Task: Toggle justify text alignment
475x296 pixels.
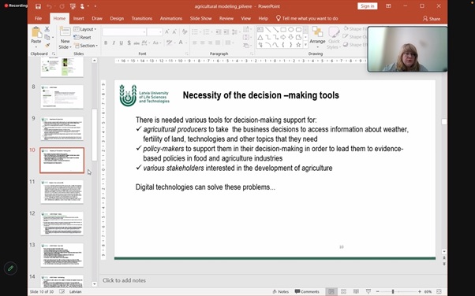Action: point(218,43)
